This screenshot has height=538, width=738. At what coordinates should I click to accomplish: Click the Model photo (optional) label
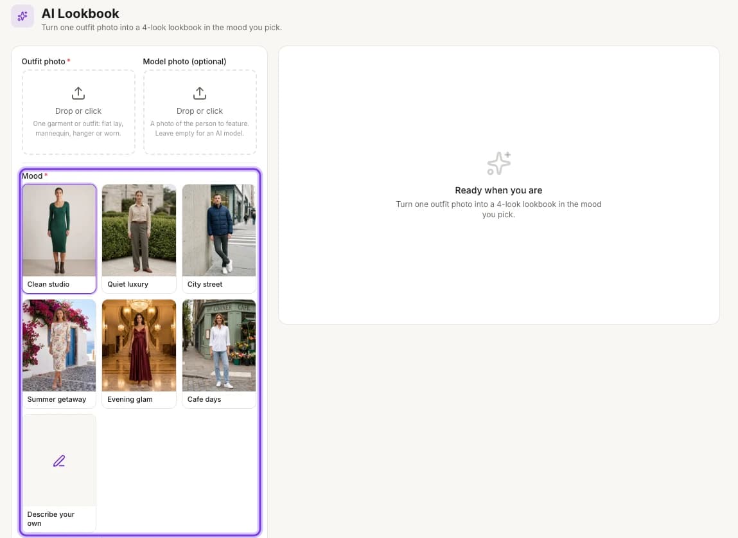[184, 62]
